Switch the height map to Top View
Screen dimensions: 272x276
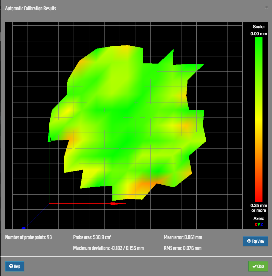pyautogui.click(x=255, y=241)
